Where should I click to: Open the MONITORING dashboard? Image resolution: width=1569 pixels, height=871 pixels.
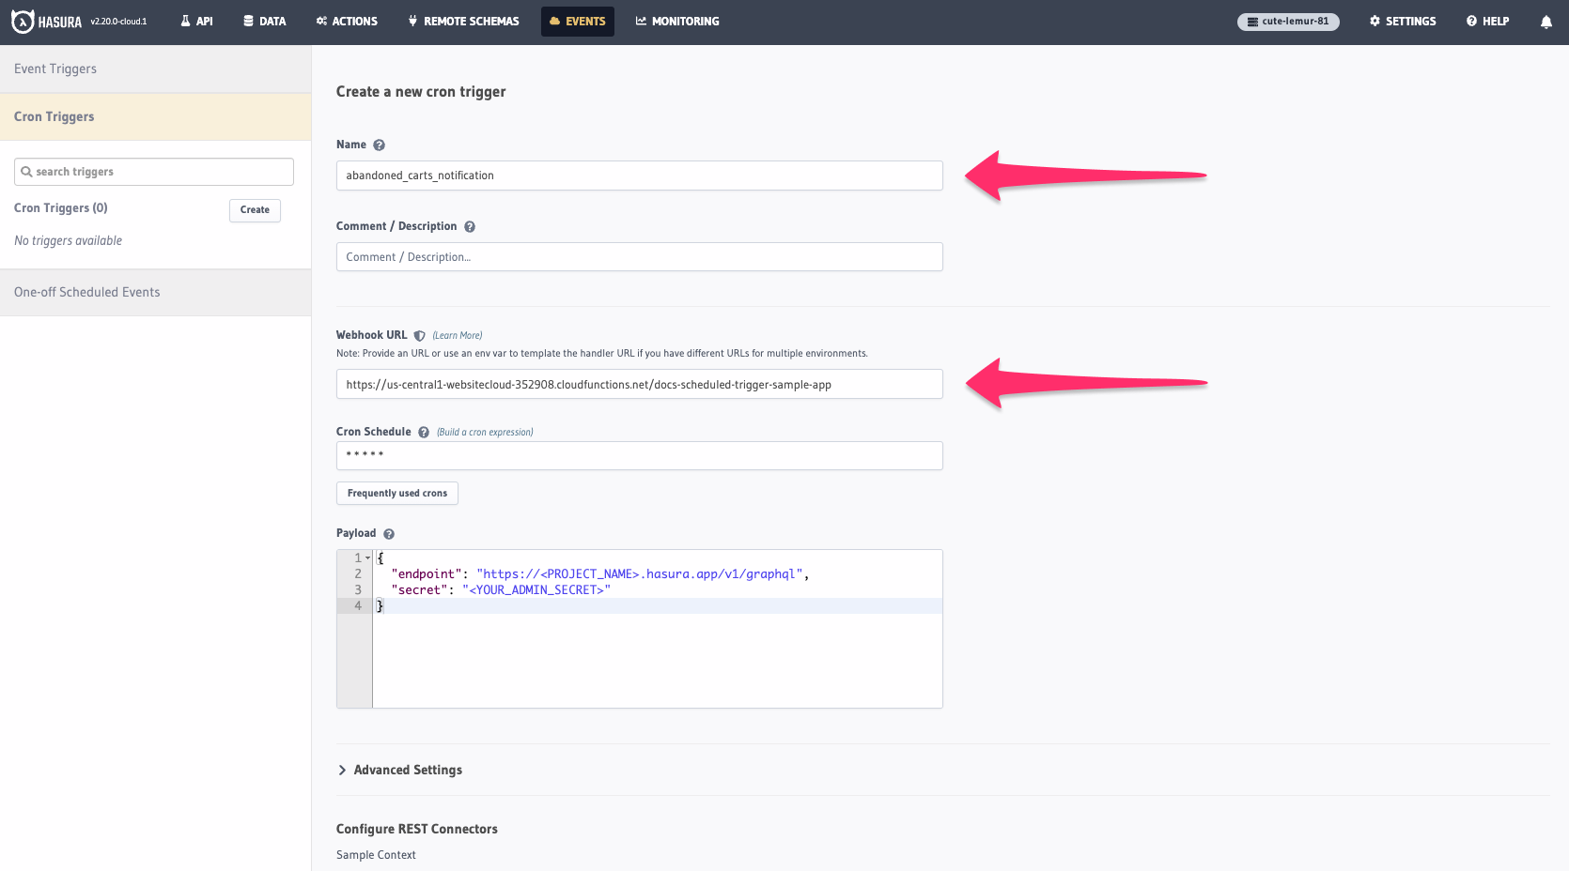[x=676, y=21]
